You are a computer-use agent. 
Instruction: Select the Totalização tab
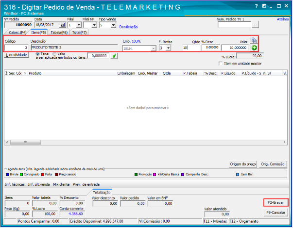[102, 192]
